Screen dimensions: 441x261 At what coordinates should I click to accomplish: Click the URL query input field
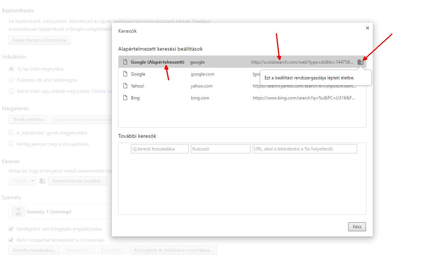click(305, 149)
